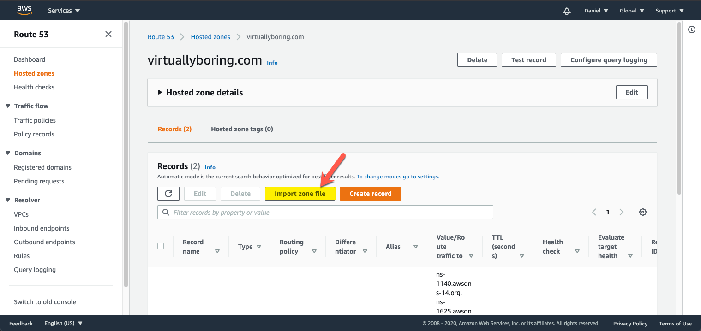Click Switch to old console link
This screenshot has width=701, height=331.
click(x=45, y=302)
